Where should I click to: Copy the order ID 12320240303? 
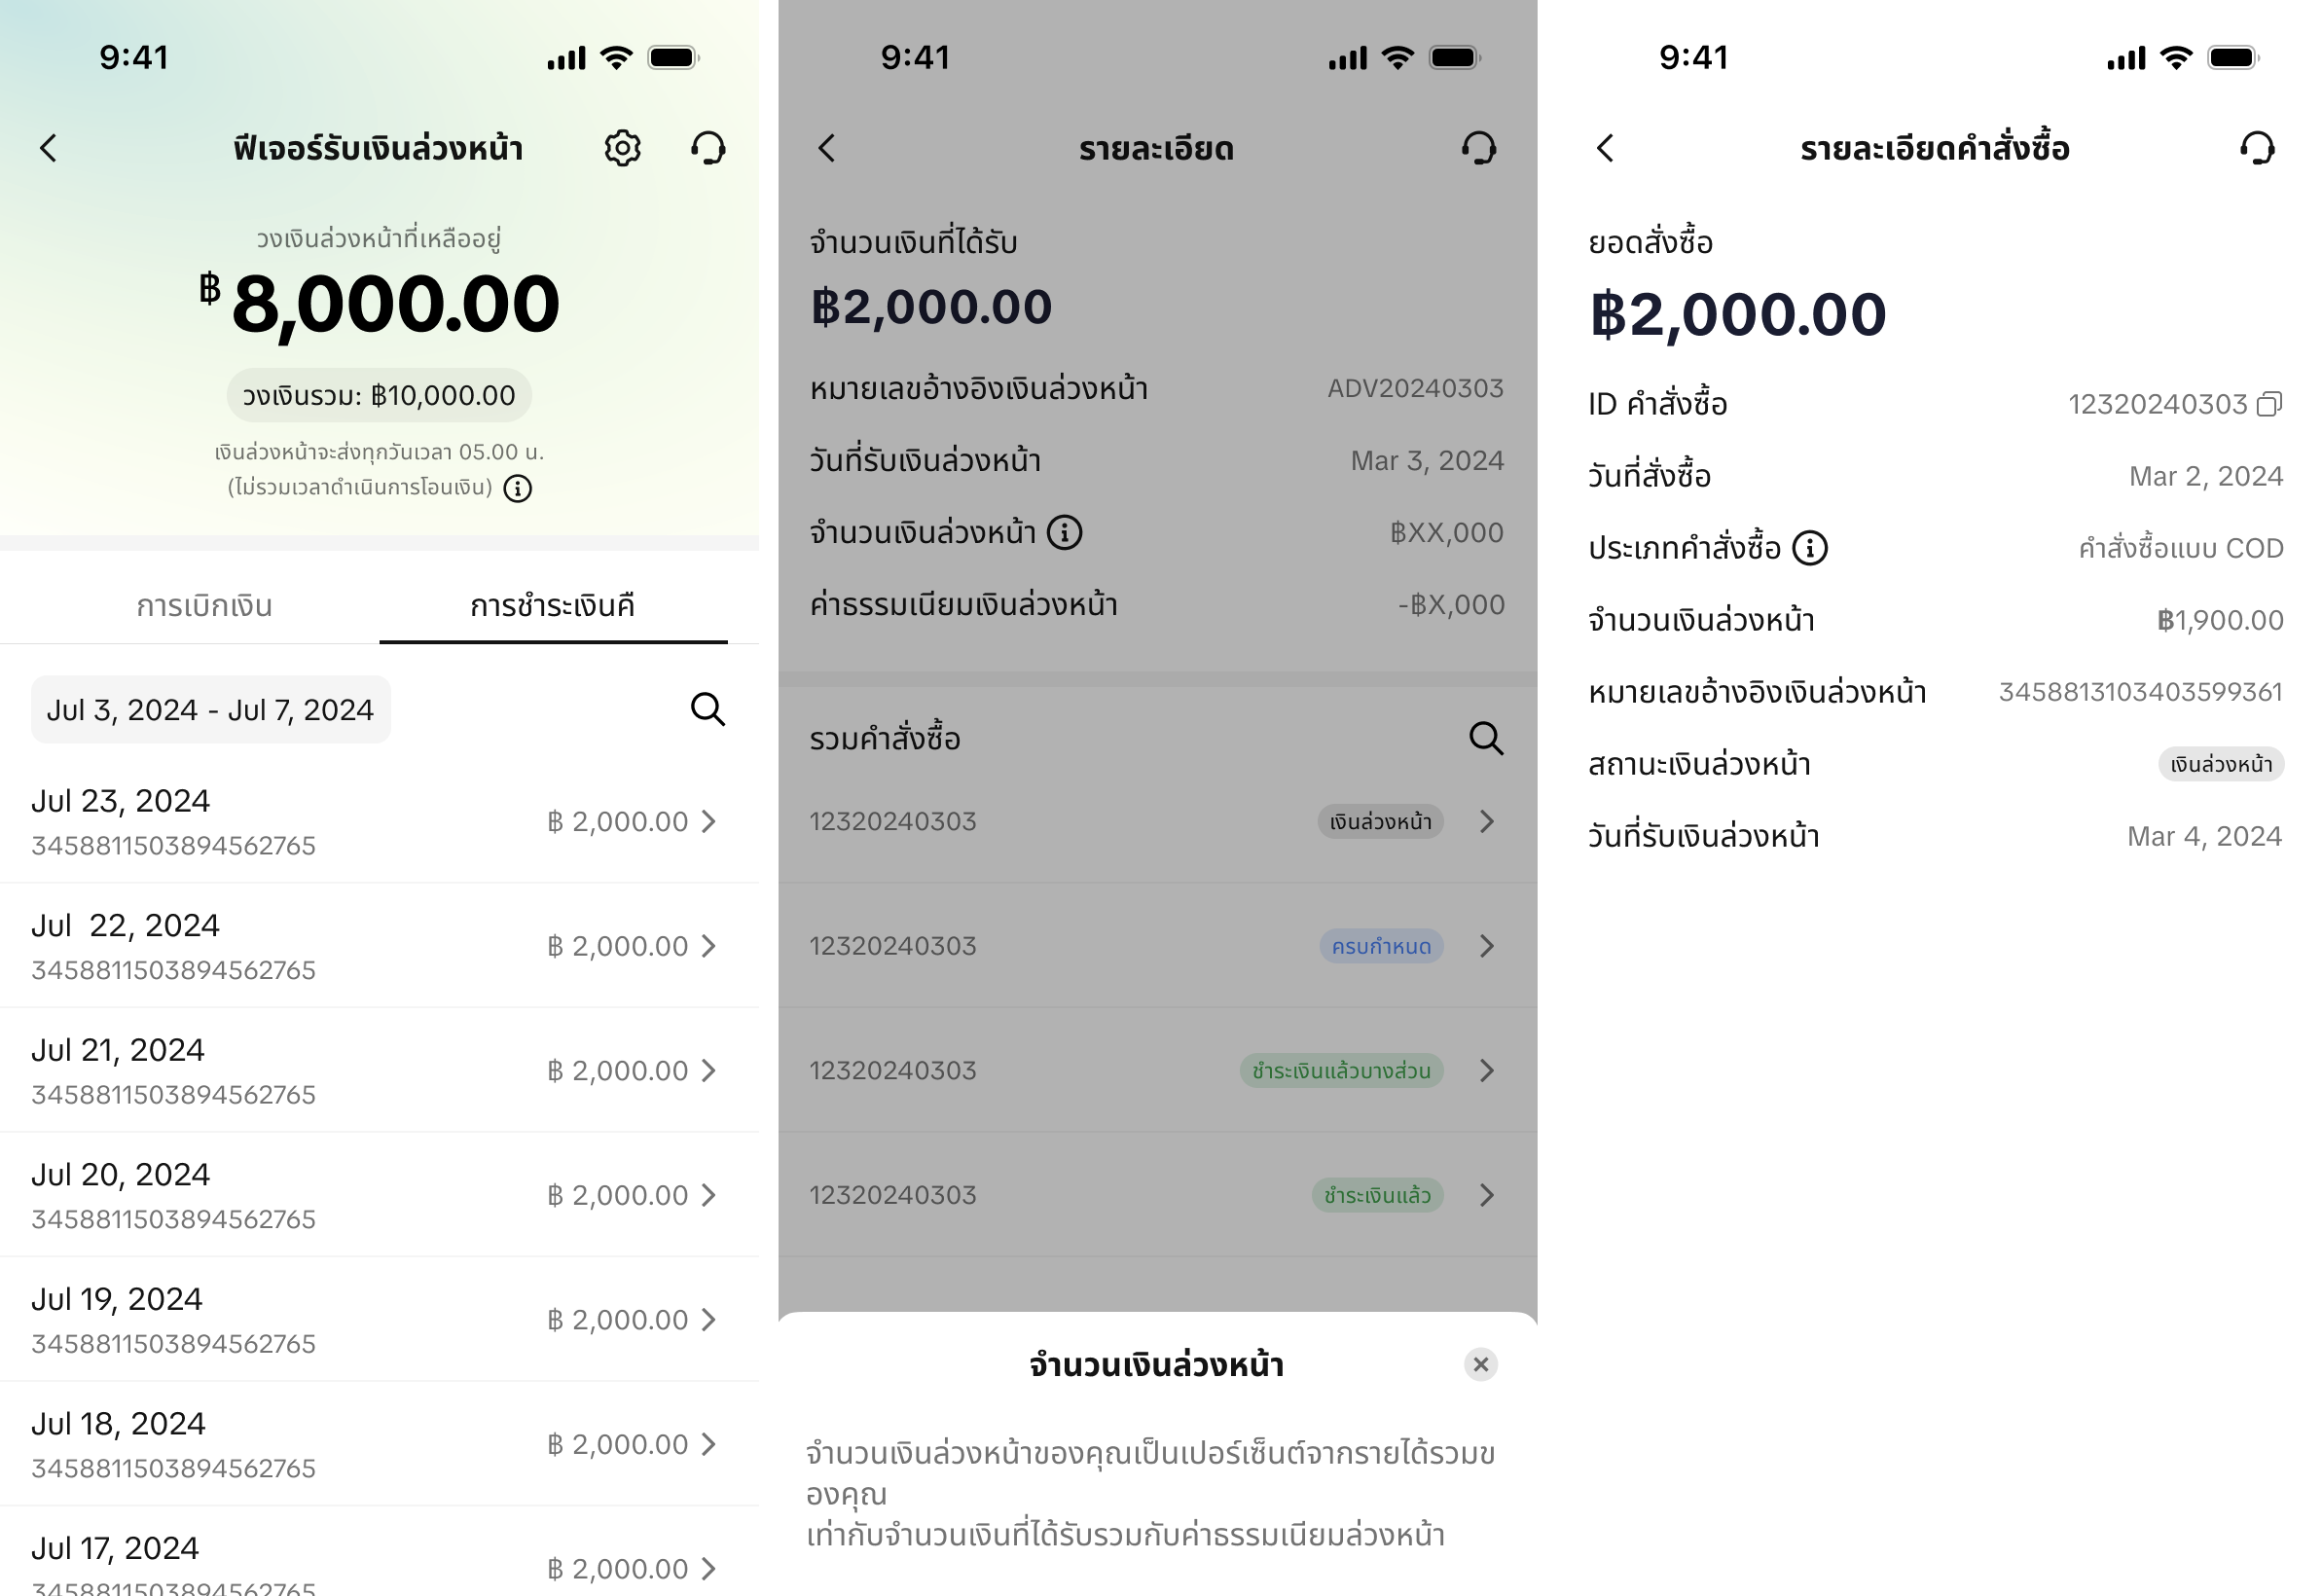[x=2270, y=404]
